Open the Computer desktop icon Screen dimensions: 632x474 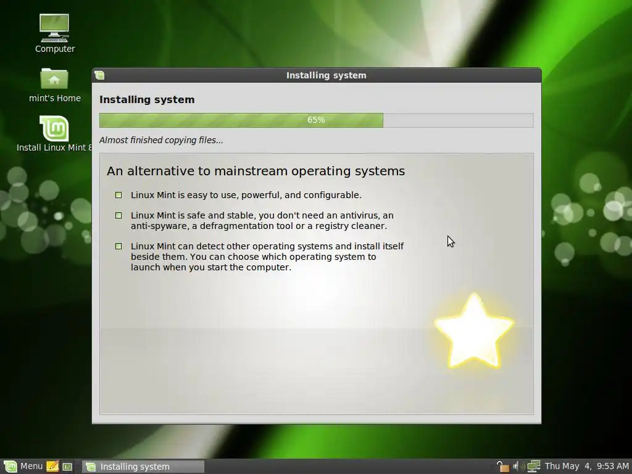coord(54,33)
